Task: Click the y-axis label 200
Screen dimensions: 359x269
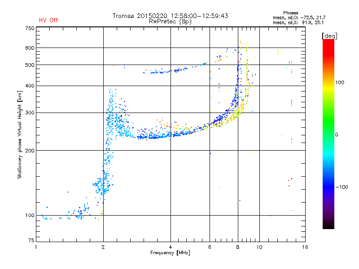Action: pyautogui.click(x=30, y=151)
